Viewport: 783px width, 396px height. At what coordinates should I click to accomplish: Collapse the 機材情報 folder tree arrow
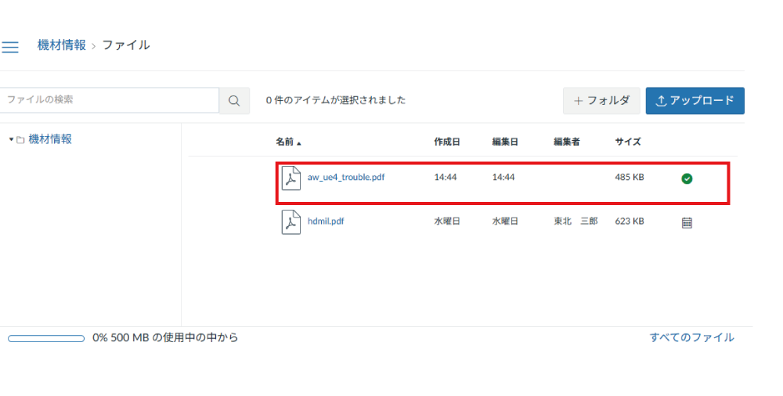[11, 139]
